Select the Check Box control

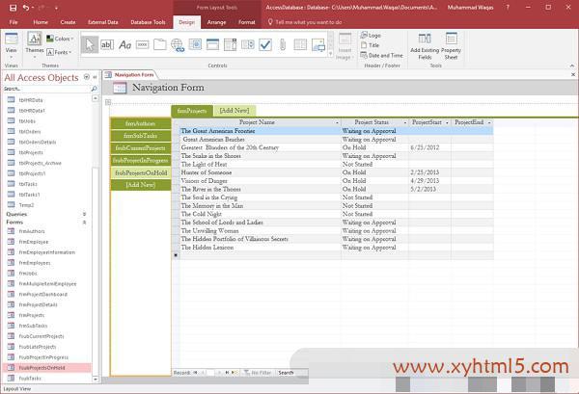coord(265,44)
